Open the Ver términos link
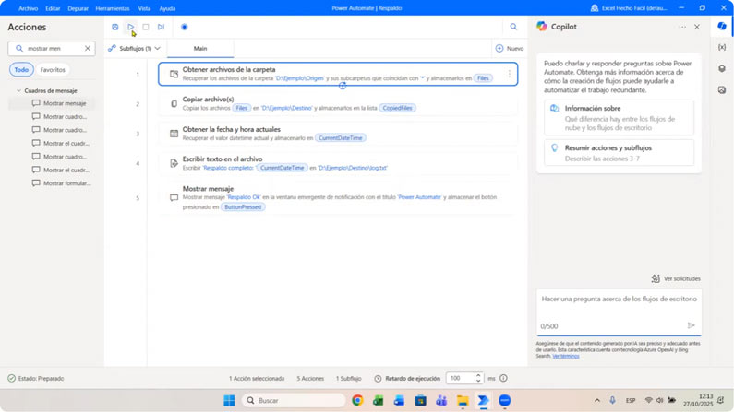This screenshot has width=734, height=412. (565, 356)
